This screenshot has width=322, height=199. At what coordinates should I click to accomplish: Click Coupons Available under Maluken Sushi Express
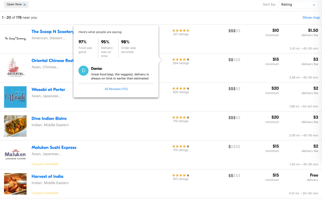(45, 164)
